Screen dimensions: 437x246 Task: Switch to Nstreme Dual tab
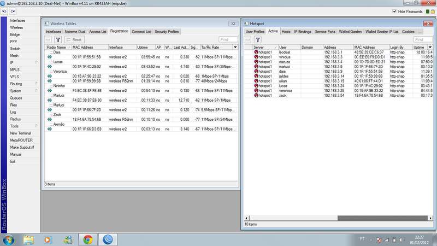(75, 32)
